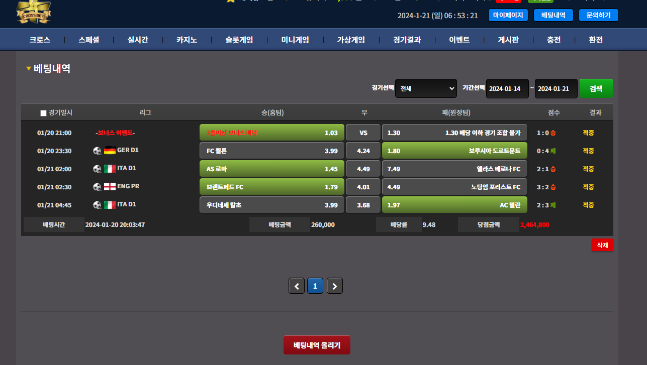Go to next page with right arrow
Viewport: 647px width, 365px height.
click(335, 286)
